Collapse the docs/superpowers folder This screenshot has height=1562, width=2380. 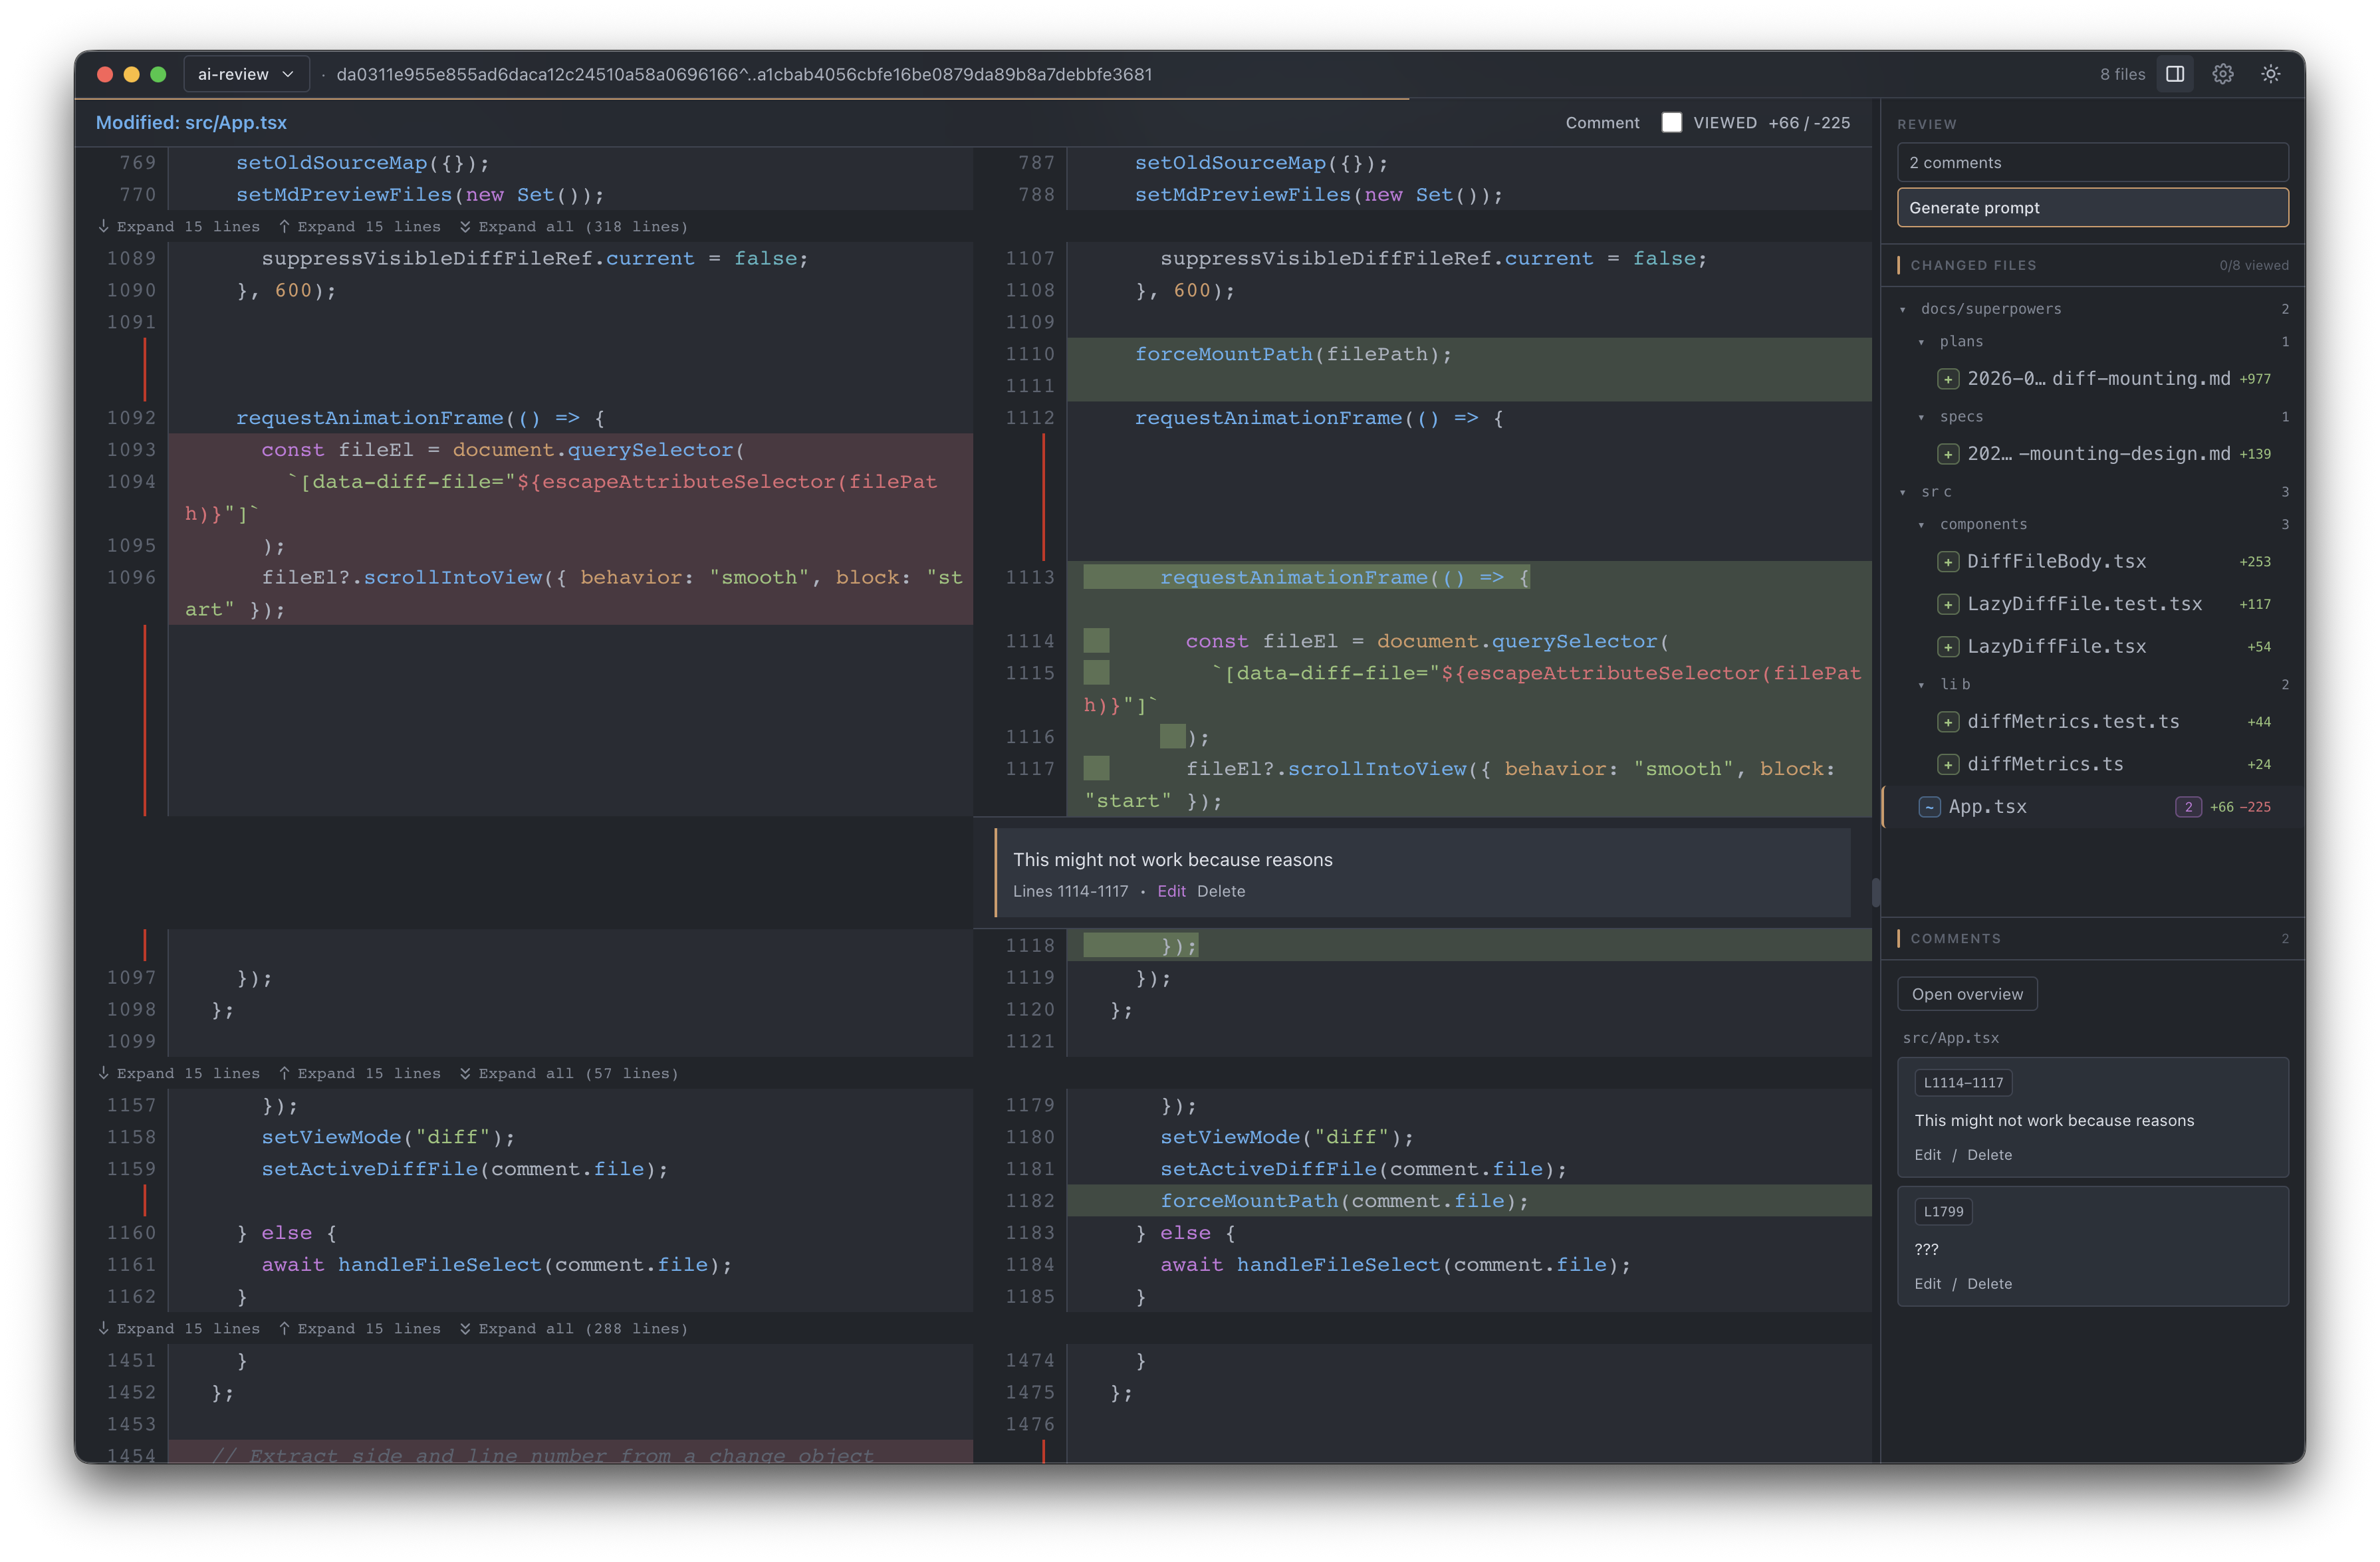(1902, 309)
